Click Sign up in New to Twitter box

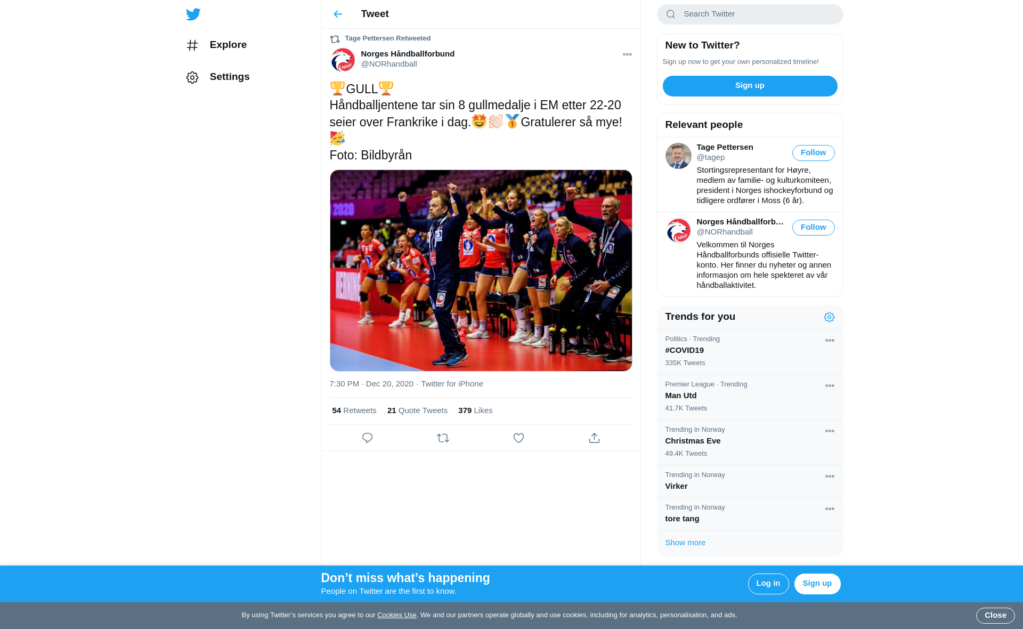coord(750,86)
